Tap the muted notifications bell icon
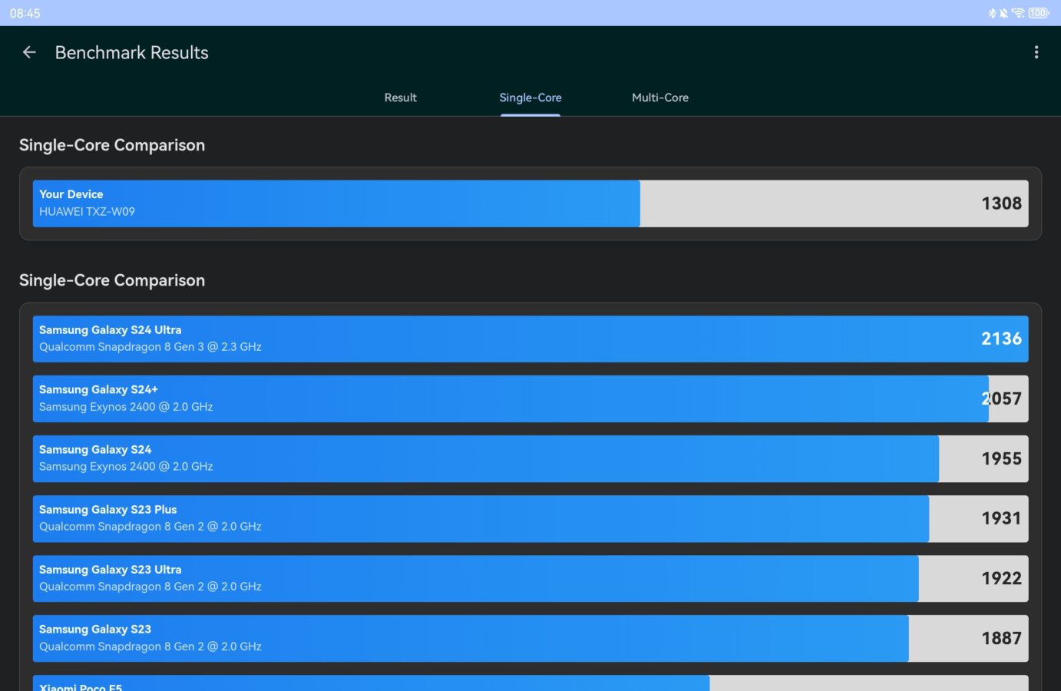 1003,13
